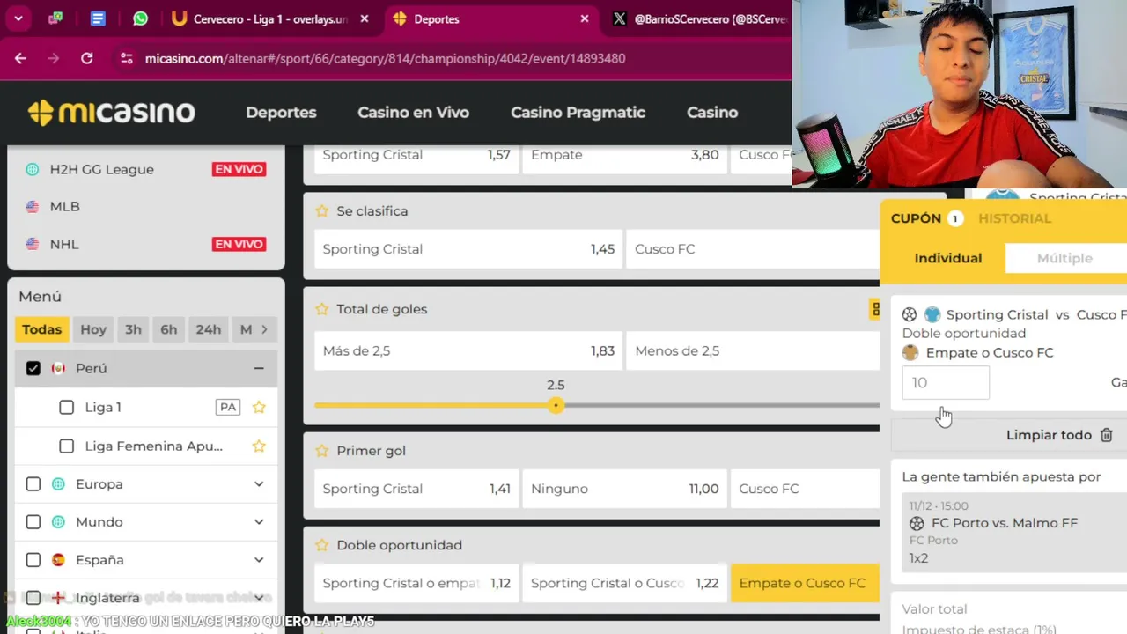Bet Menos de 2,5 goals
The width and height of the screenshot is (1127, 634).
tap(753, 350)
